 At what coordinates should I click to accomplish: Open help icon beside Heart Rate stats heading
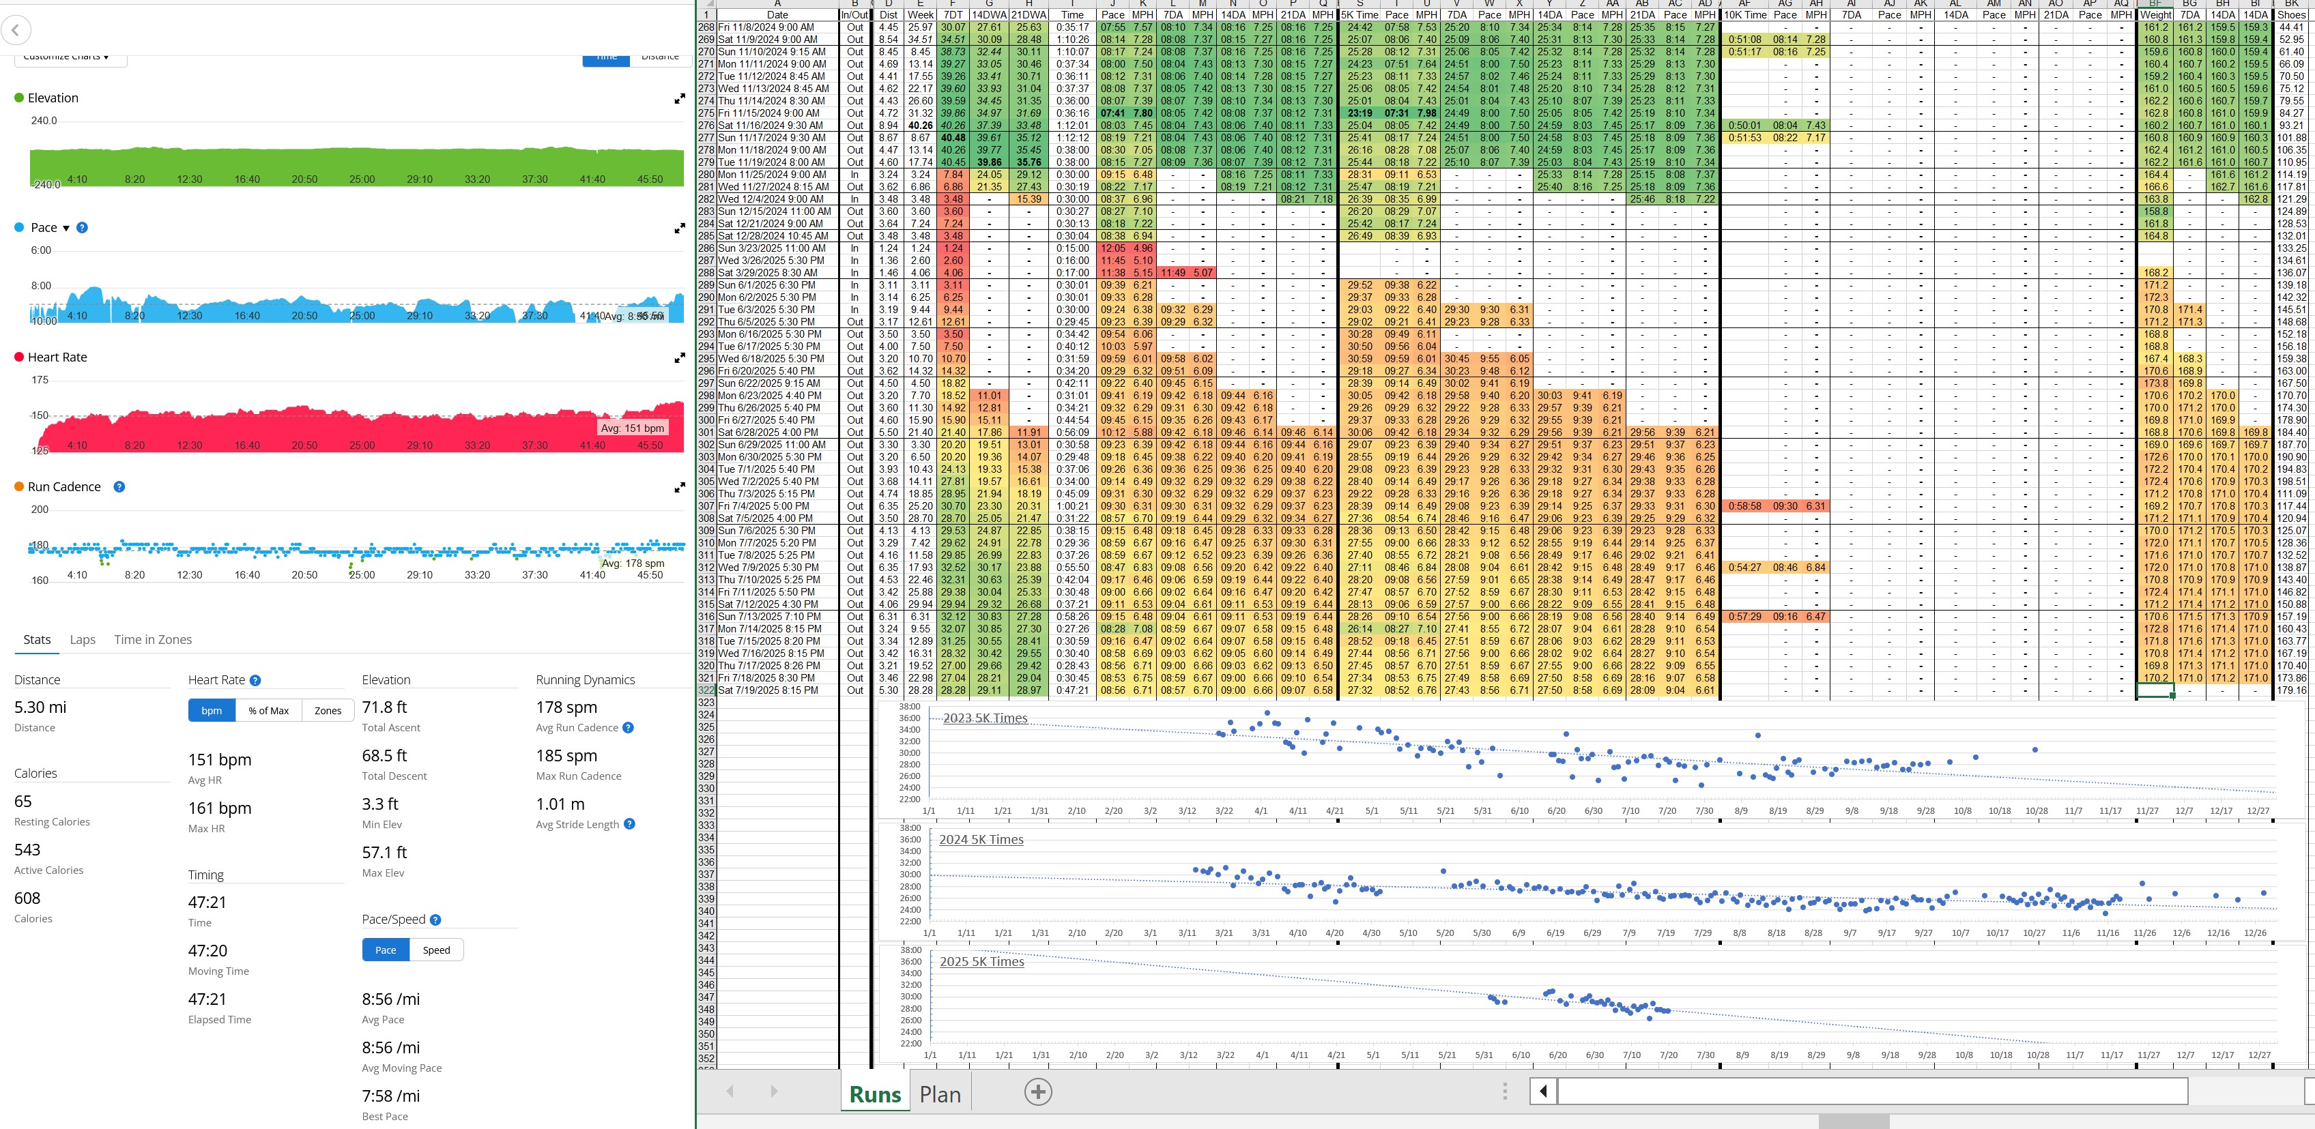[x=255, y=681]
